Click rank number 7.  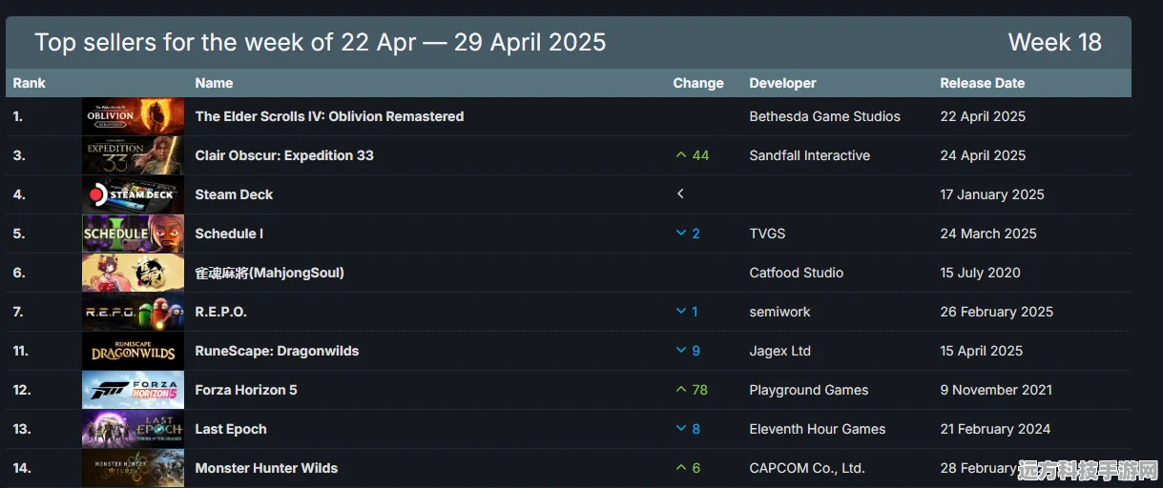coord(19,312)
